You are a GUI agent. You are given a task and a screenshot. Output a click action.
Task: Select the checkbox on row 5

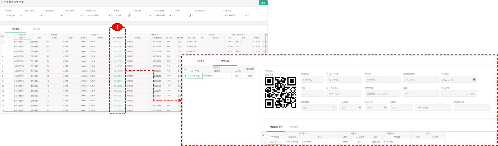10,61
